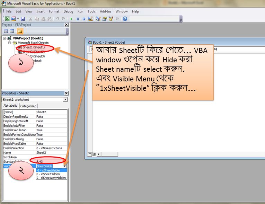Choose 0 - xlSheetHidden option

click(x=52, y=174)
